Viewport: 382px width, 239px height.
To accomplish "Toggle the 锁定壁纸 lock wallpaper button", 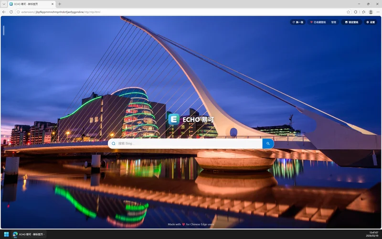I will 351,22.
